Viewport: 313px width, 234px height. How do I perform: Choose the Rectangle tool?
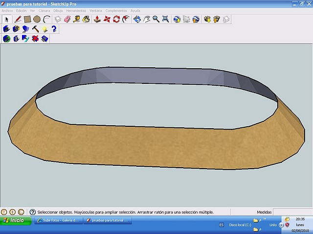click(27, 19)
